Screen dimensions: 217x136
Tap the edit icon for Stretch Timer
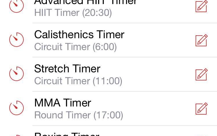[201, 74]
